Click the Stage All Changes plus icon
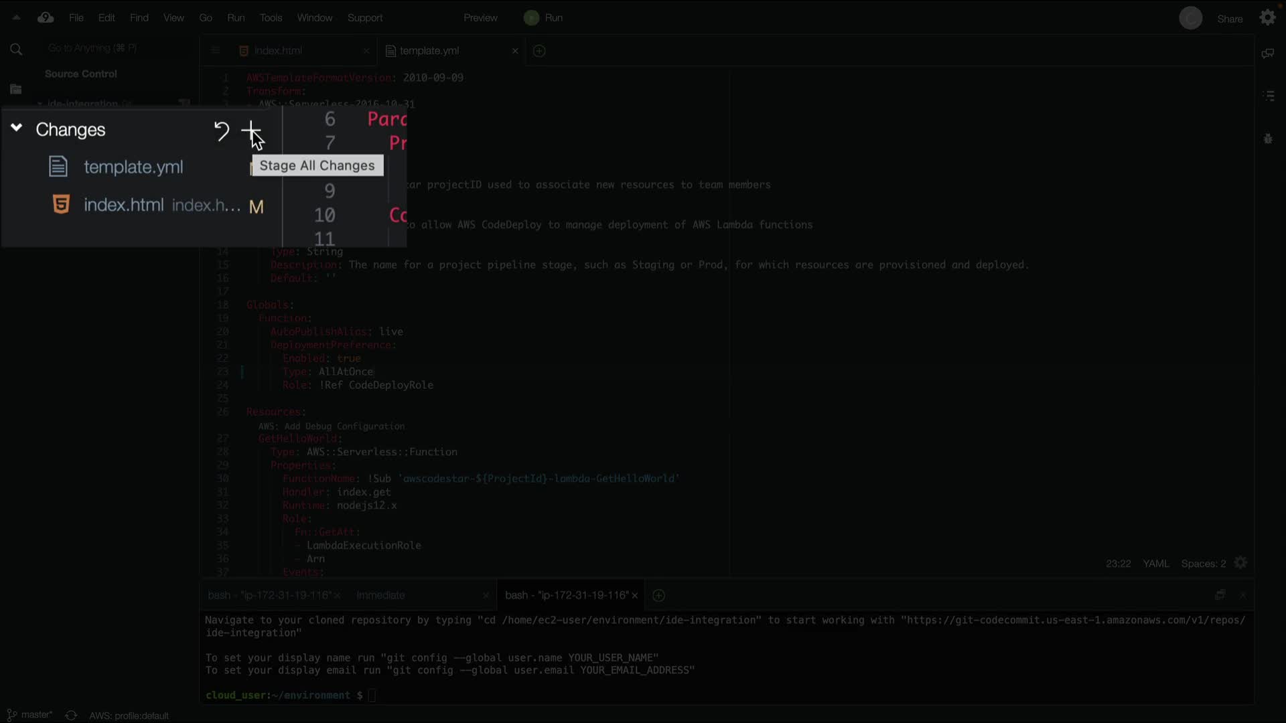The image size is (1286, 723). [x=251, y=129]
